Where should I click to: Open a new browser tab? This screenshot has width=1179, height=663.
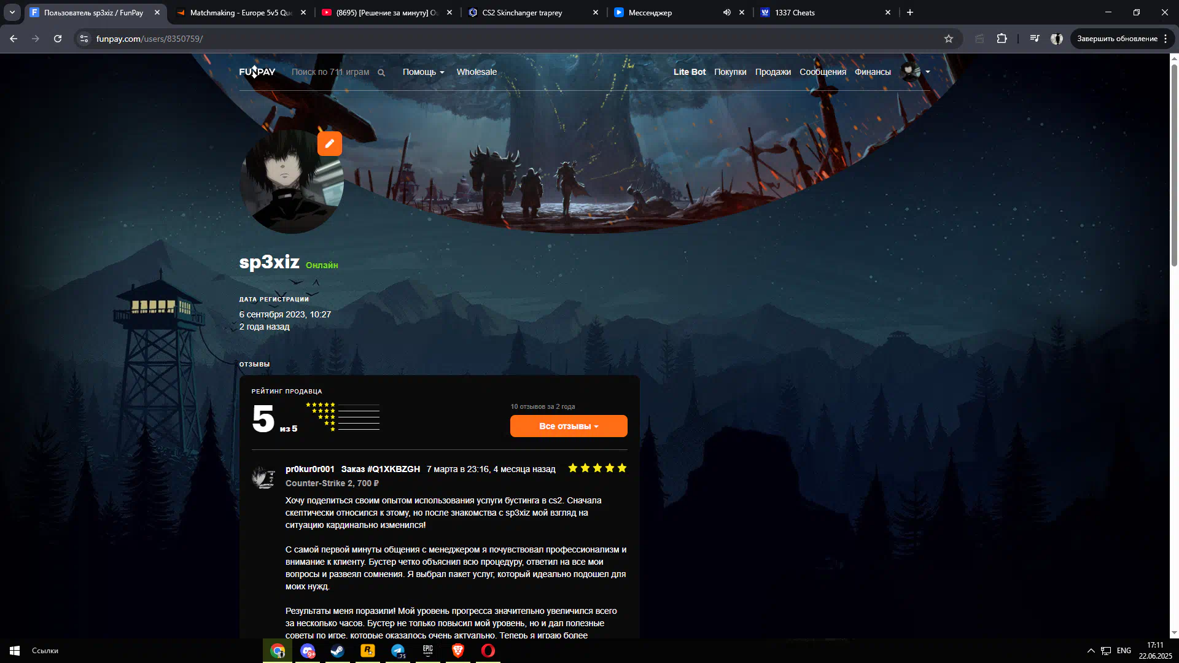coord(910,12)
